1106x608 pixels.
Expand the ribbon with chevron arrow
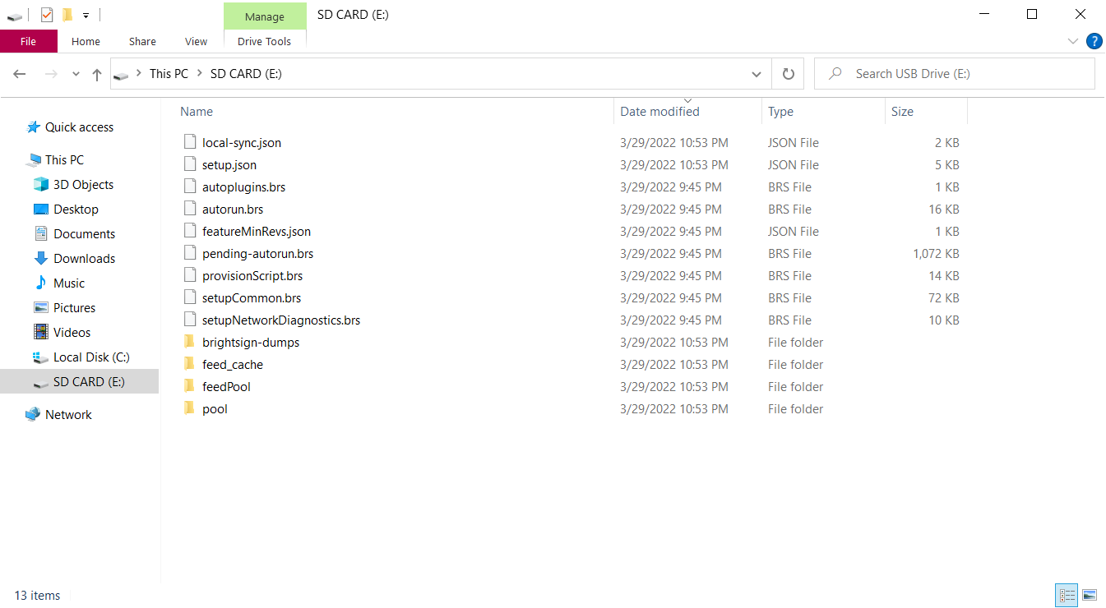click(1073, 41)
